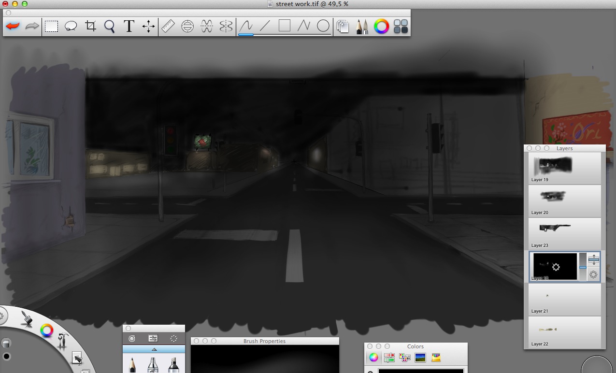Adjust the Layer 18 opacity slider
Screen dimensions: 616x373
pyautogui.click(x=583, y=267)
